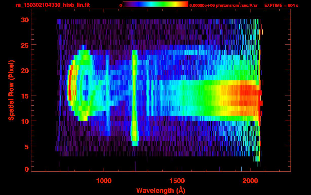The width and height of the screenshot is (311, 195).
Task: Click the colorbar minimum value 0
Action: point(121,5)
